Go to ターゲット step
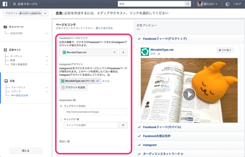Image resolution: width=245 pixels, height=157 pixels. click(16, 56)
